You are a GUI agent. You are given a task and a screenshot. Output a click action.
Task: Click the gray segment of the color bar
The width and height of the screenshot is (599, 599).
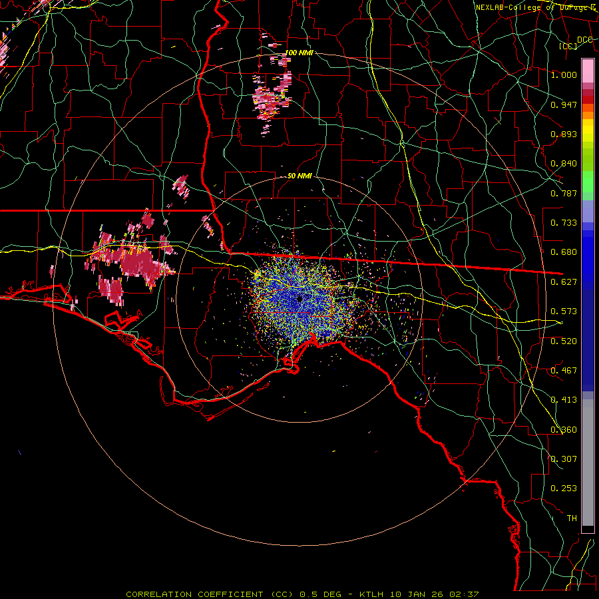point(588,463)
